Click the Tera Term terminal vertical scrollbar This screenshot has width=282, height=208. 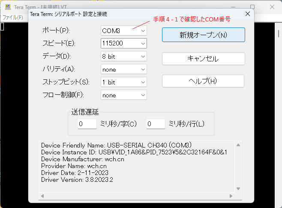pyautogui.click(x=278, y=33)
